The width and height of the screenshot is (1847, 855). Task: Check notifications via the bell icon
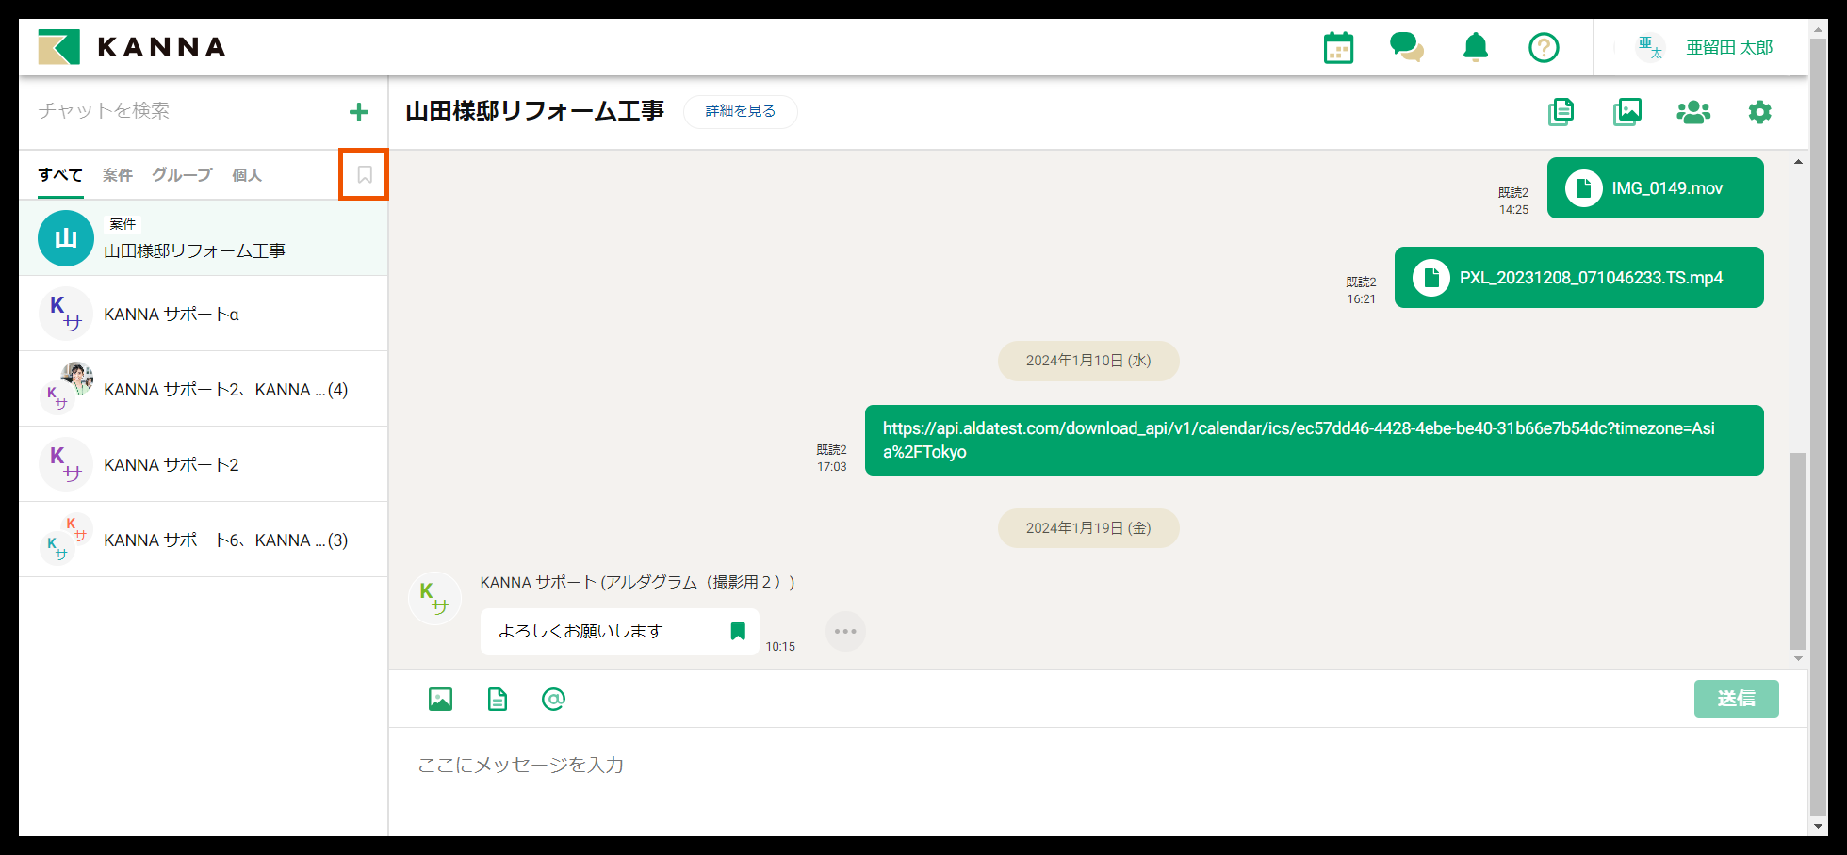point(1475,46)
